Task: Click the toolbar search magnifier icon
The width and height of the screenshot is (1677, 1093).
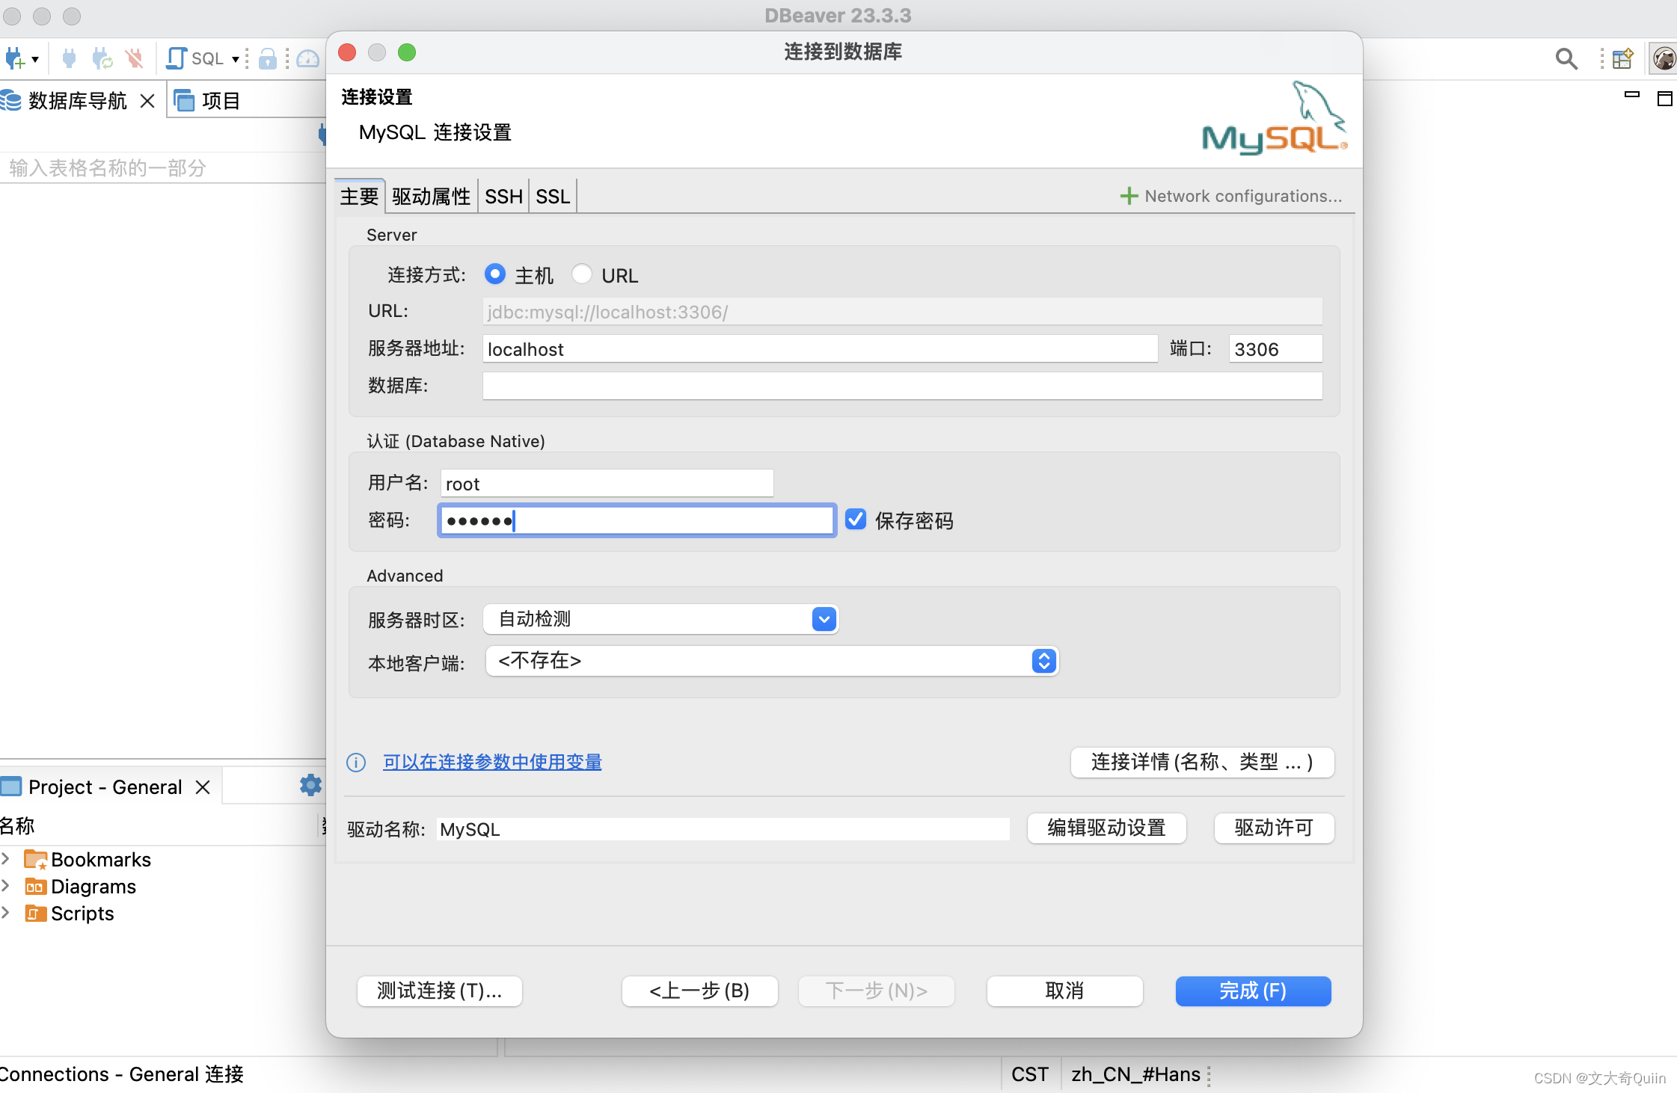Action: click(x=1566, y=58)
